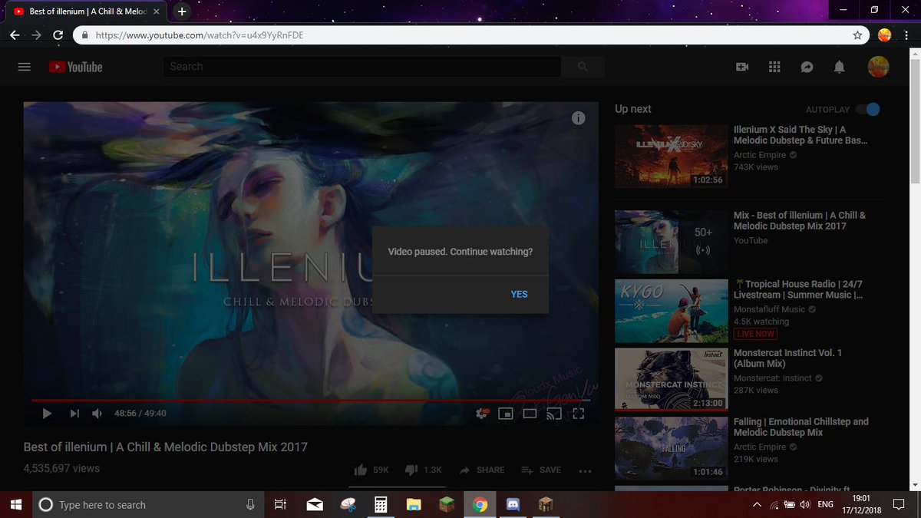Open Monstercat Instinct Vol. 1 title
The image size is (921, 518).
pos(787,358)
